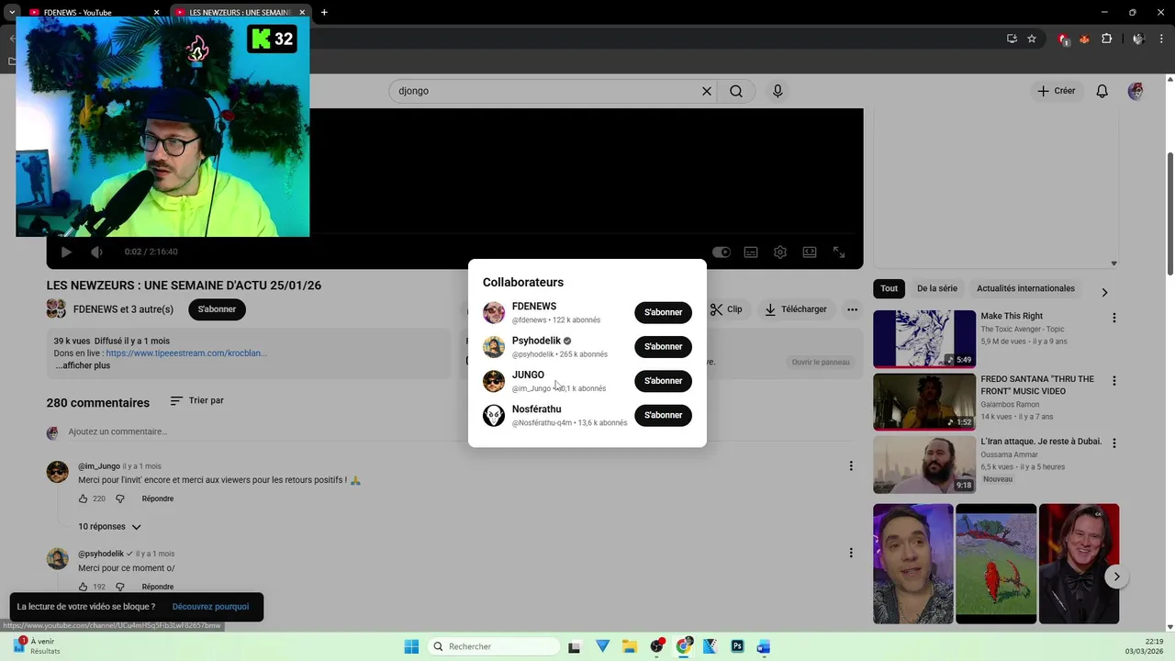Viewport: 1175px width, 661px height.
Task: Click the Créer button
Action: tap(1057, 91)
